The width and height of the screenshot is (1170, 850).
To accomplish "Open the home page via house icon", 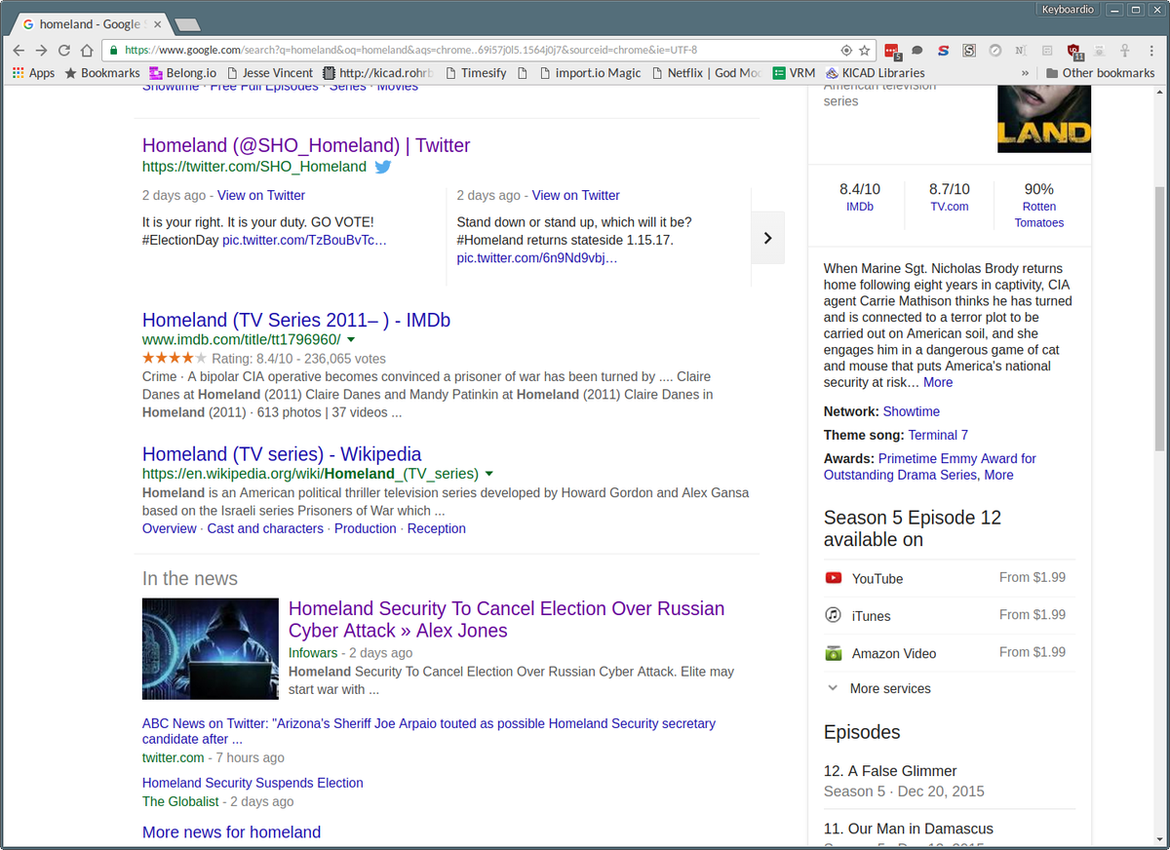I will click(87, 50).
